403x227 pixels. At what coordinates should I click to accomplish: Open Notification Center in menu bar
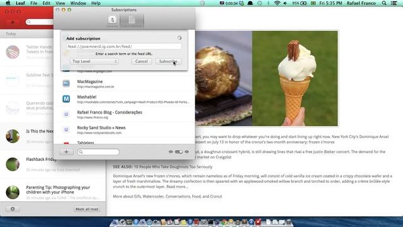pyautogui.click(x=394, y=3)
